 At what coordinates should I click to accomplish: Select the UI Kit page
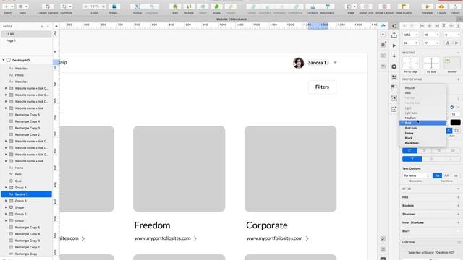pyautogui.click(x=26, y=34)
